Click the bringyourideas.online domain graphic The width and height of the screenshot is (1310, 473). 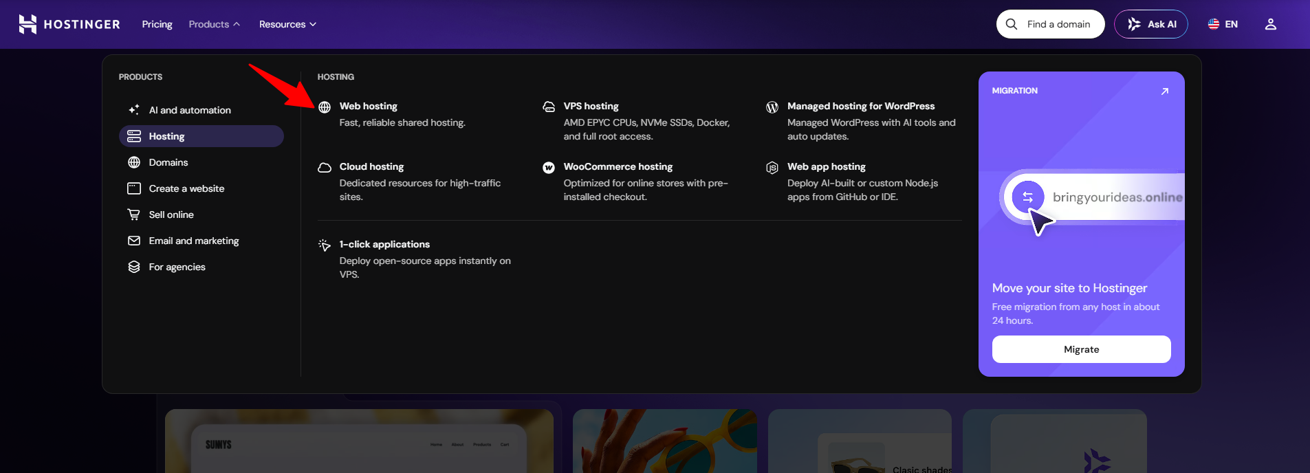1093,197
